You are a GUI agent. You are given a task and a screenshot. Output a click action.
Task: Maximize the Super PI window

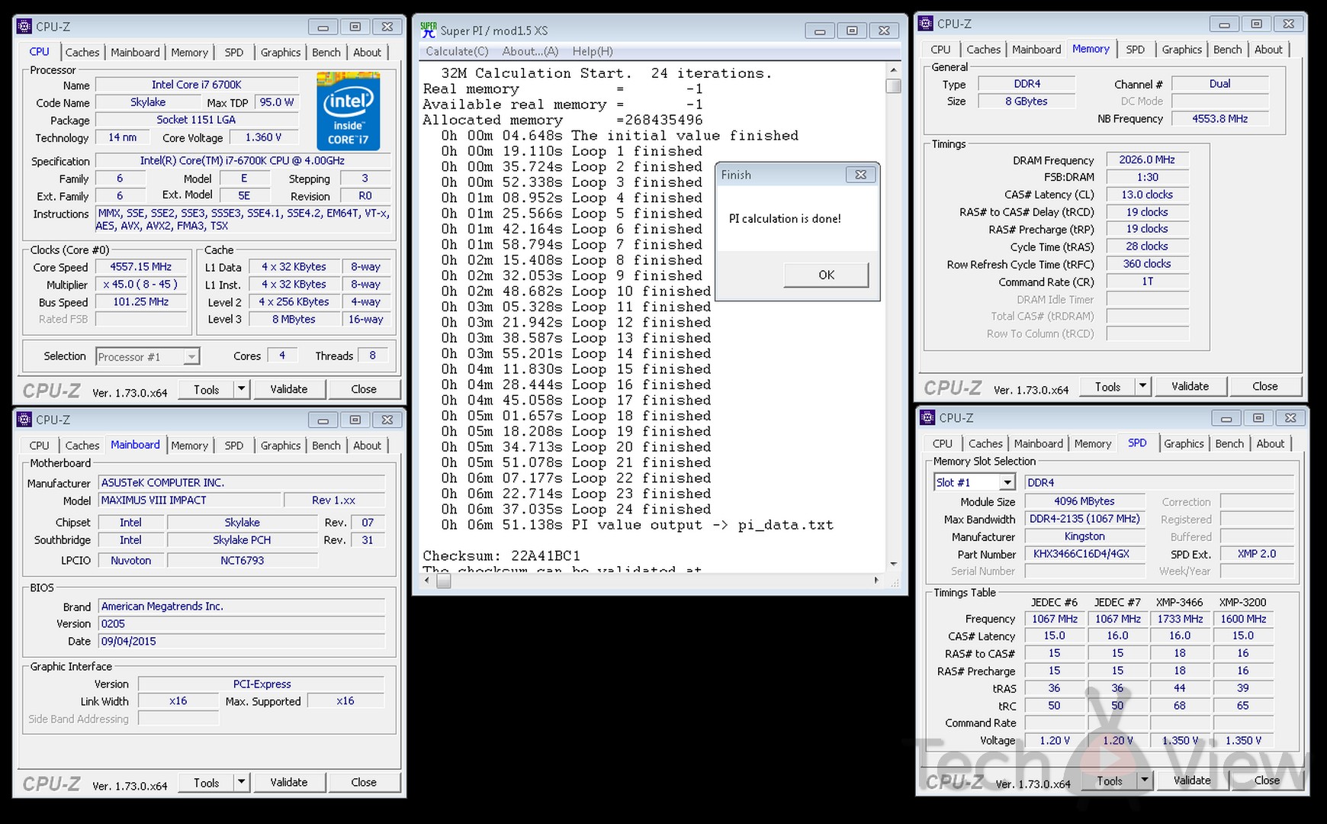(x=852, y=31)
